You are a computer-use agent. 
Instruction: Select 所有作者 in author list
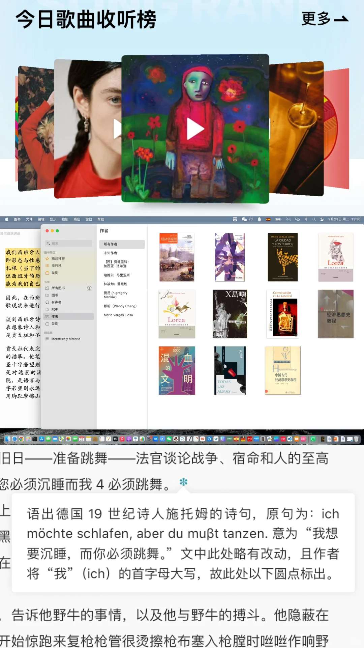click(x=122, y=244)
